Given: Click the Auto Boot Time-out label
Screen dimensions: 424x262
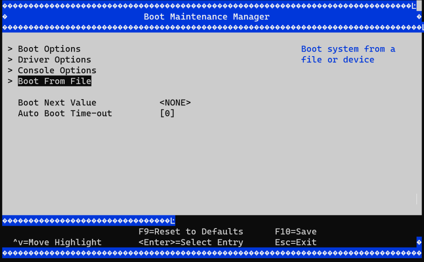Looking at the screenshot, I should pos(65,114).
